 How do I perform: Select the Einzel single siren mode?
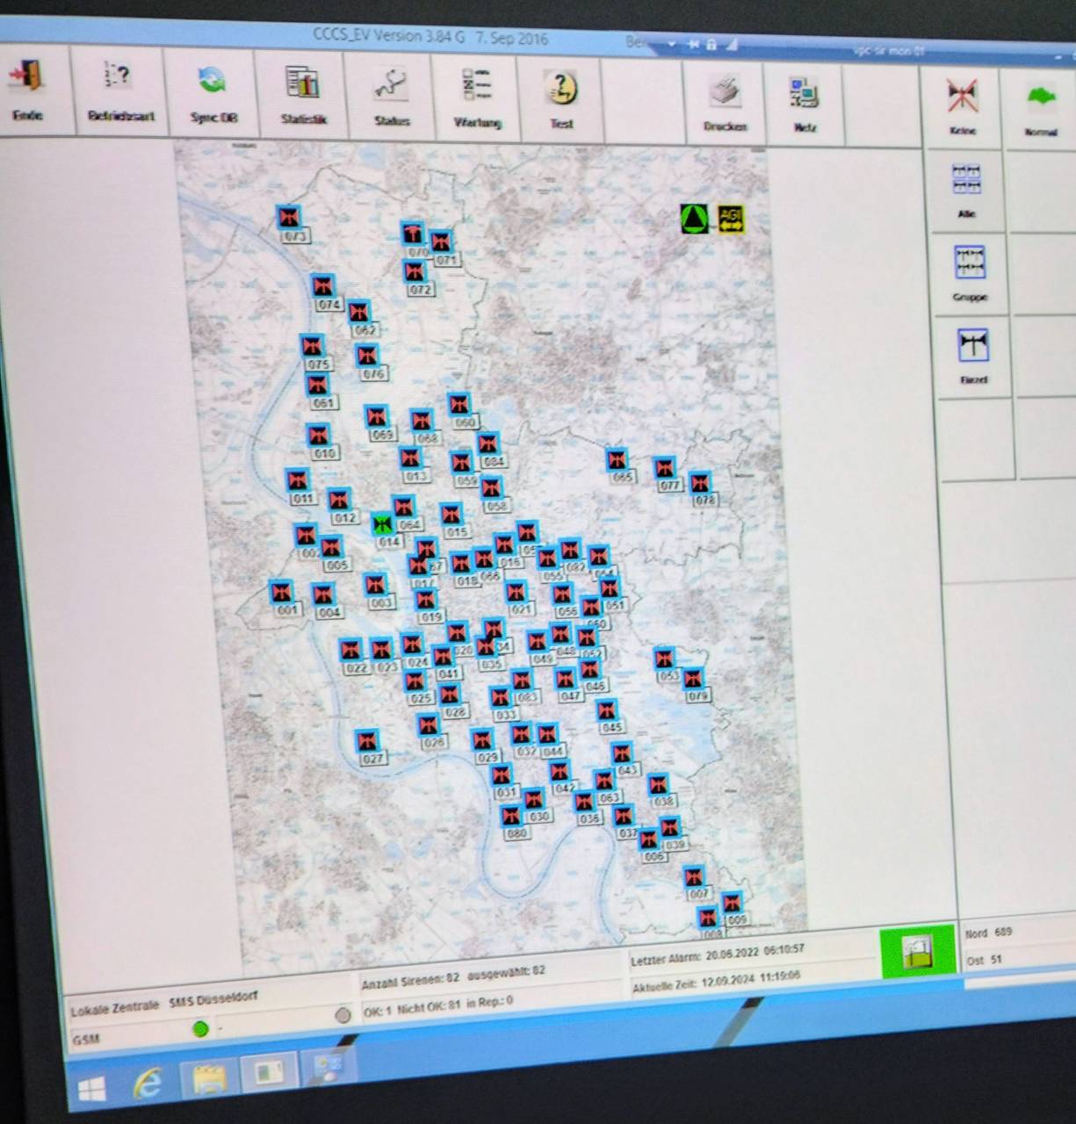[973, 347]
